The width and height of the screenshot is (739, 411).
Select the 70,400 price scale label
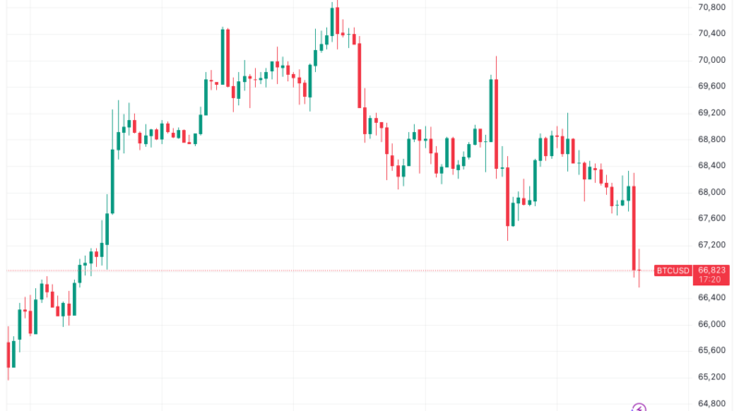[712, 34]
